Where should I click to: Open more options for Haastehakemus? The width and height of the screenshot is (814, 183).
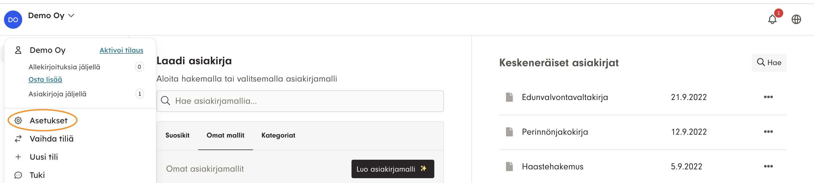pyautogui.click(x=768, y=166)
